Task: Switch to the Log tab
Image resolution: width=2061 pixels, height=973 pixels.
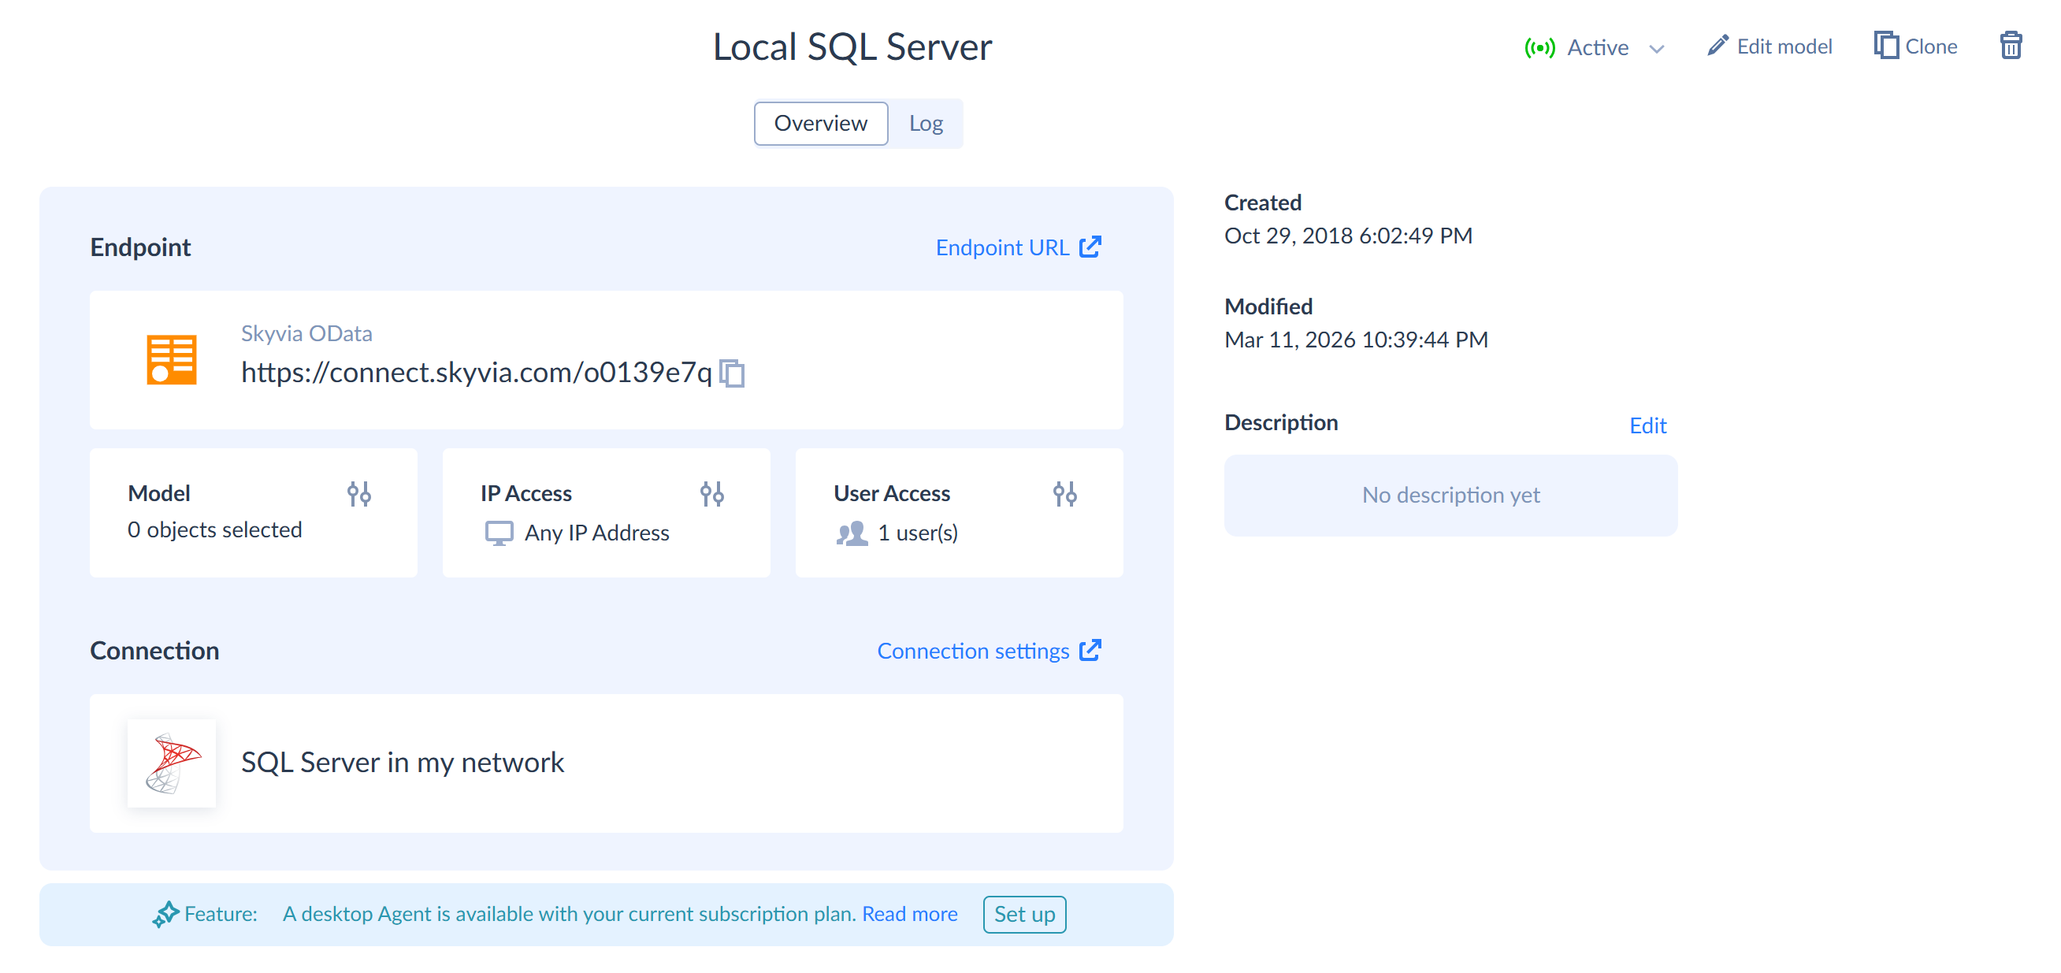Action: 926,123
